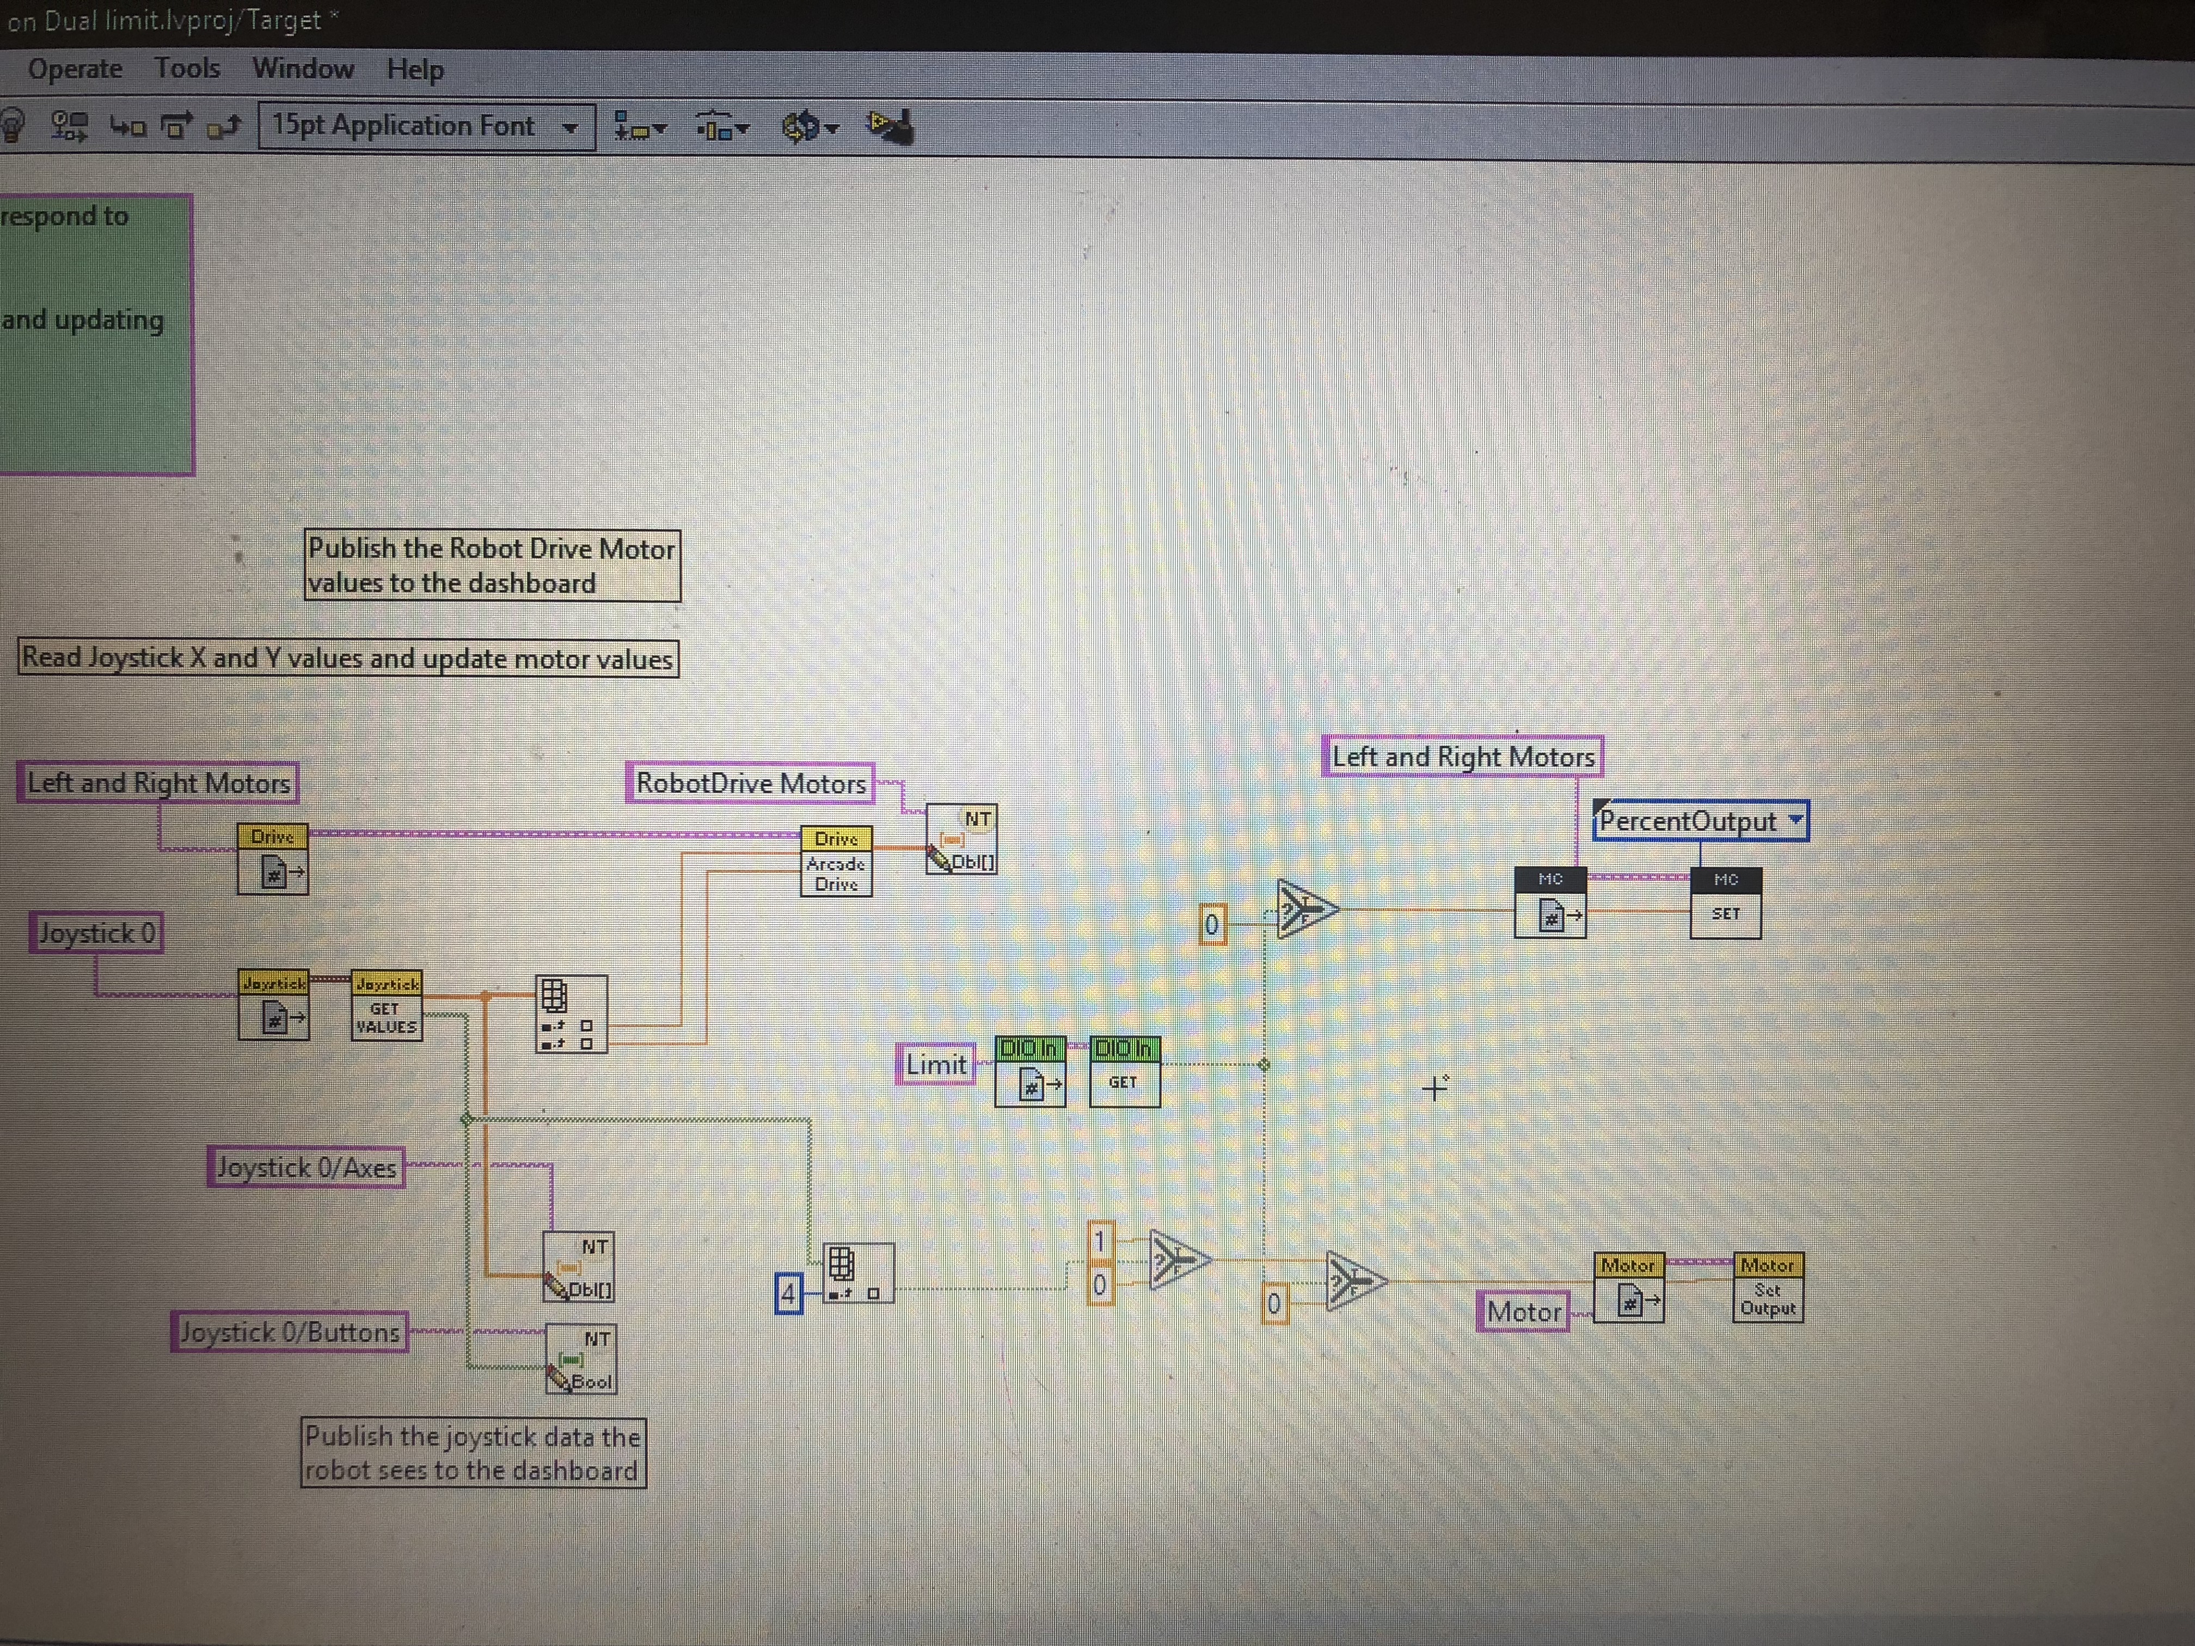The image size is (2195, 1646).
Task: Click the Highlight Execution lightbulb icon
Action: point(12,127)
